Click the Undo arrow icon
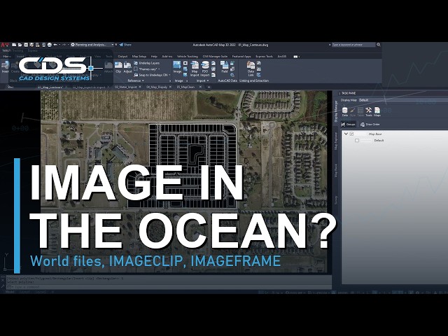448x336 pixels. [55, 45]
